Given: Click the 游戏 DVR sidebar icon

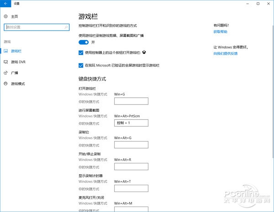Looking at the screenshot, I should pos(6,62).
